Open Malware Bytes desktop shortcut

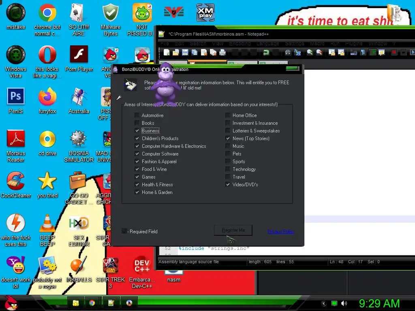coord(110,20)
